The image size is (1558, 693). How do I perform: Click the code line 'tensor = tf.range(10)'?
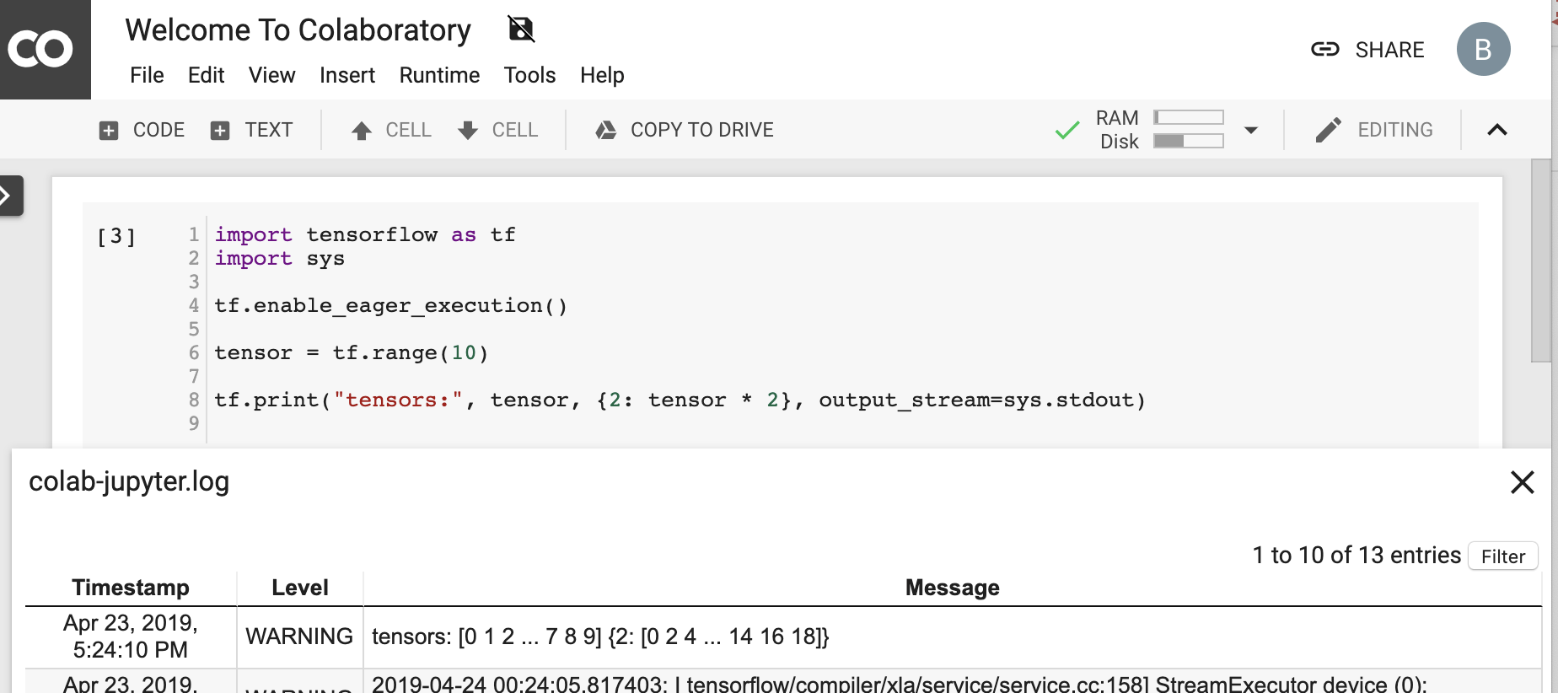[352, 352]
